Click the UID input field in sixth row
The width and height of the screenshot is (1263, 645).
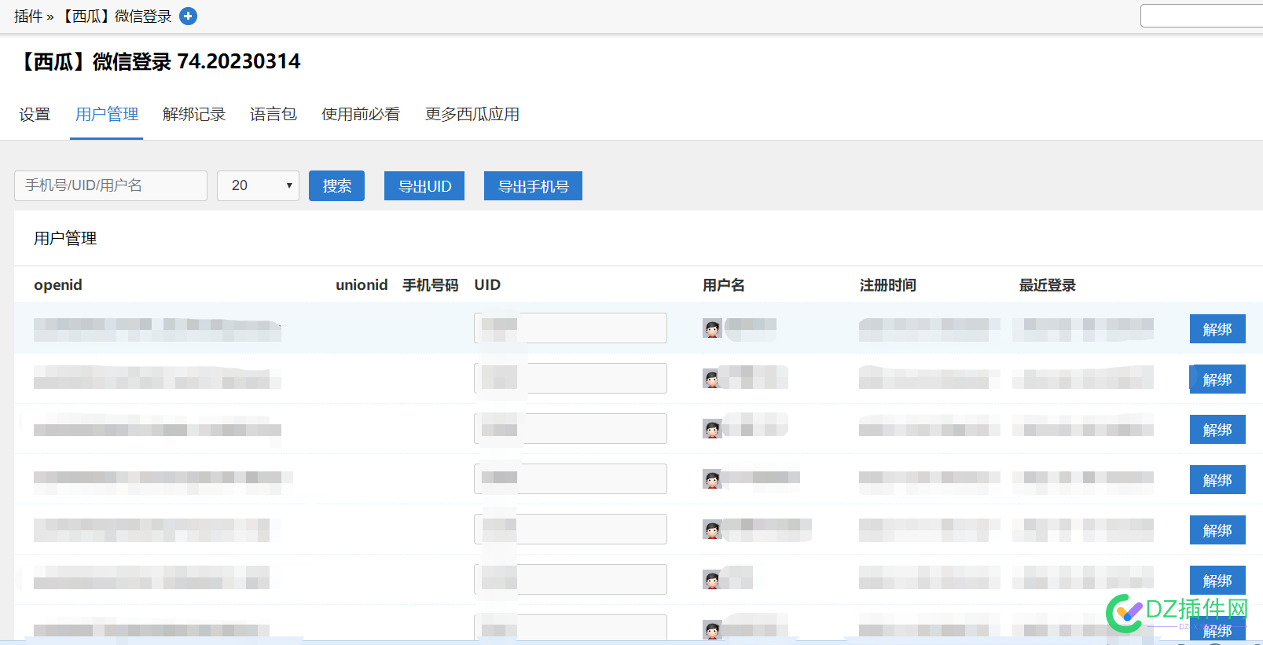571,579
